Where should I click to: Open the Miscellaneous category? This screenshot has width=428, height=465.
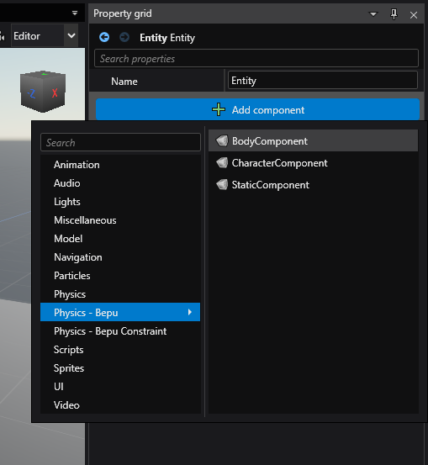point(120,220)
